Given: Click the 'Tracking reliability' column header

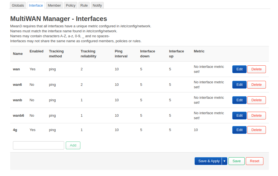Looking at the screenshot, I should [88, 54].
